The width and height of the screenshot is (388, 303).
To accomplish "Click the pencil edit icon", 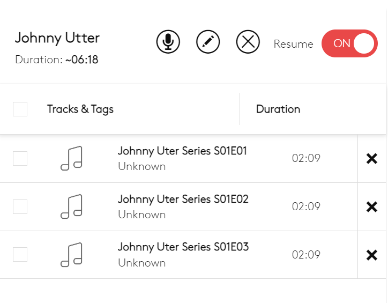I will pyautogui.click(x=208, y=42).
